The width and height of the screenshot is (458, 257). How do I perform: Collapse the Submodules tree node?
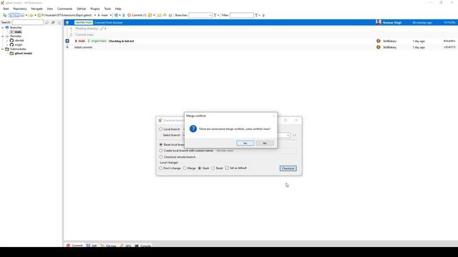[x=3, y=49]
